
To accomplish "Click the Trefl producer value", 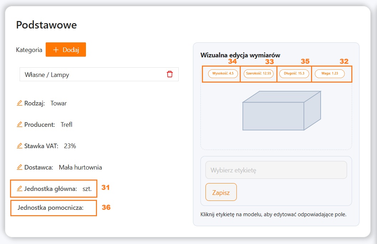I will [66, 125].
